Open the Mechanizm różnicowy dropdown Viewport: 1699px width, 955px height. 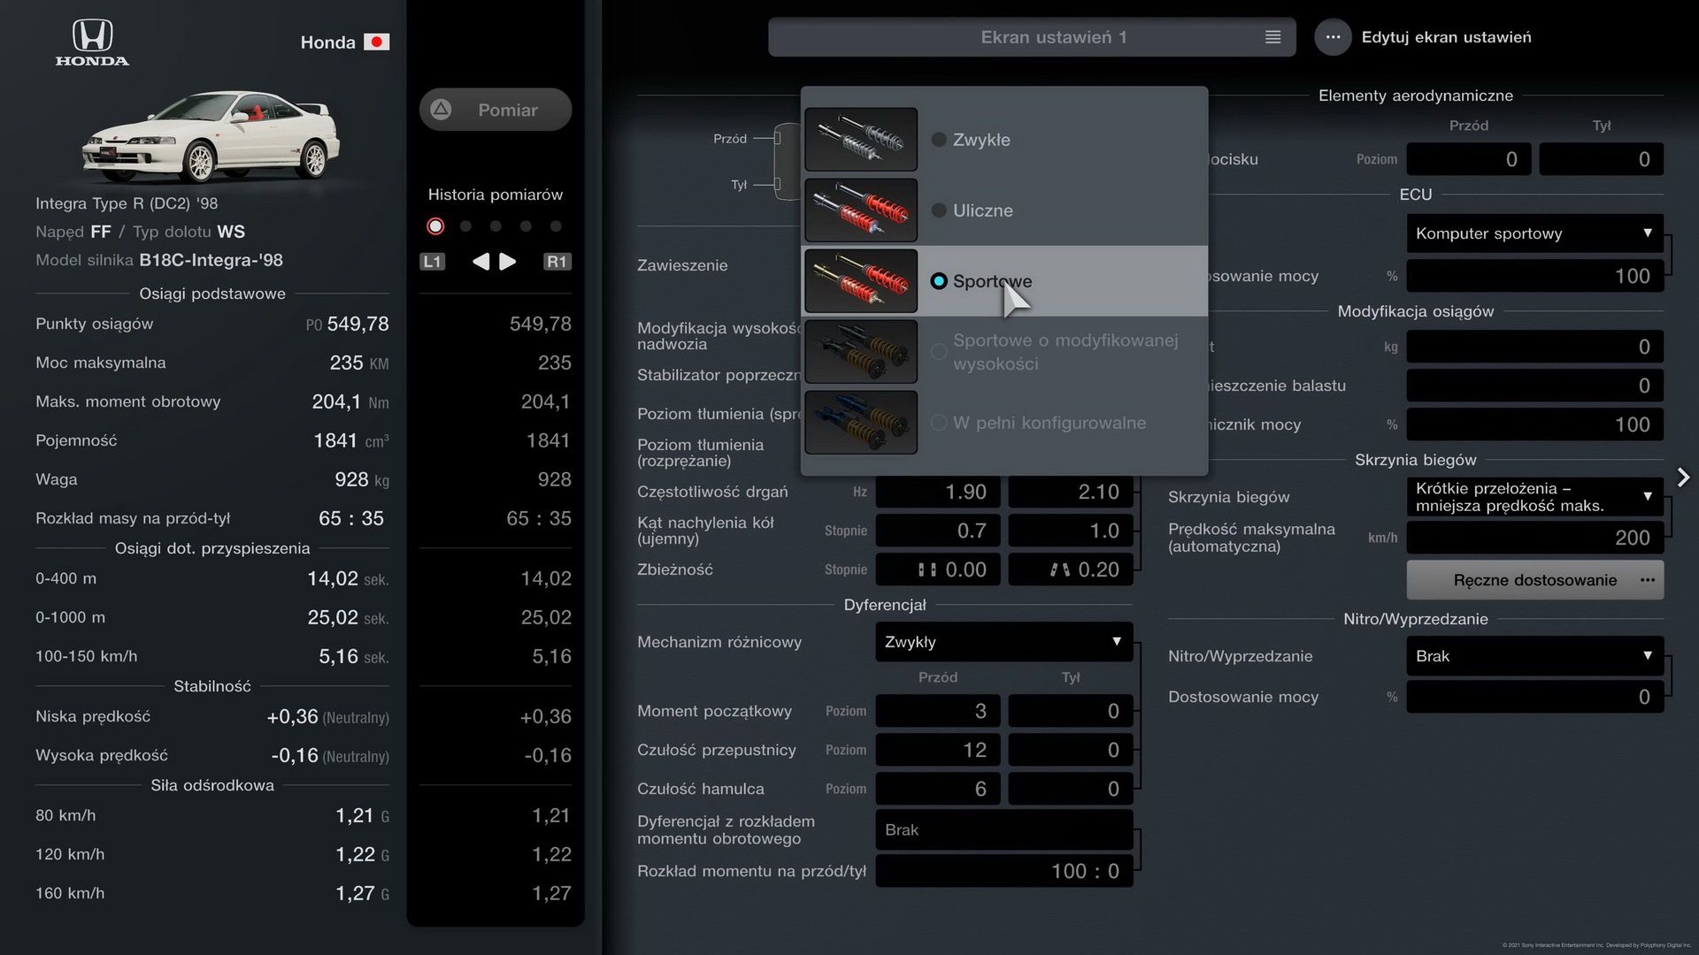click(1003, 642)
